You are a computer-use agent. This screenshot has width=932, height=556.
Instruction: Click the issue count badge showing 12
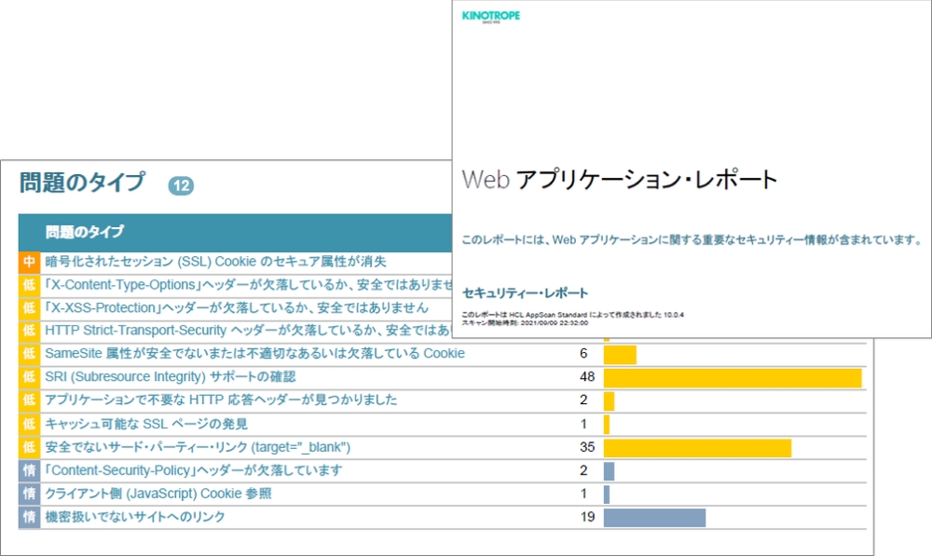click(x=181, y=186)
